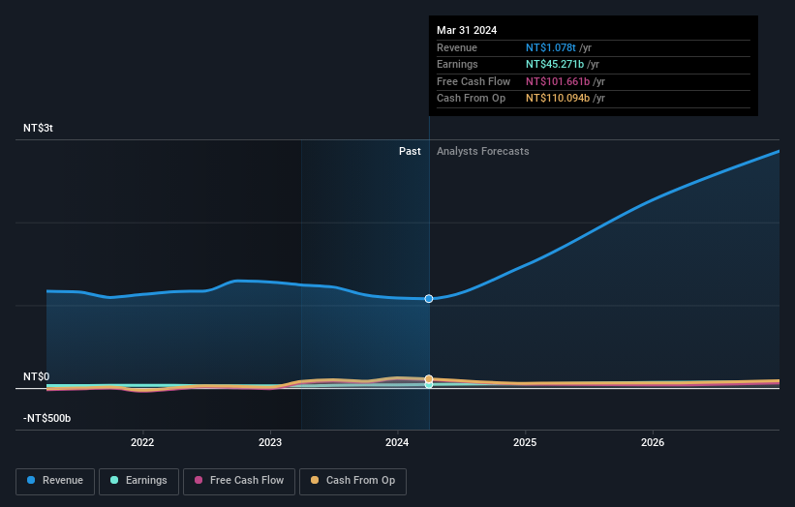Click the Free Cash Flow label in tooltip

(x=474, y=81)
